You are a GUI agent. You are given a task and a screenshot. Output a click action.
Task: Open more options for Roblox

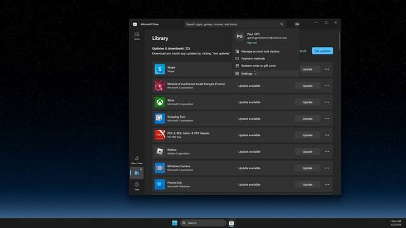[x=327, y=151]
